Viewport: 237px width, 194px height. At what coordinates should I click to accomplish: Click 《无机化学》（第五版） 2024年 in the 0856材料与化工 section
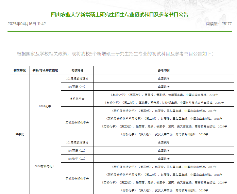point(164,183)
